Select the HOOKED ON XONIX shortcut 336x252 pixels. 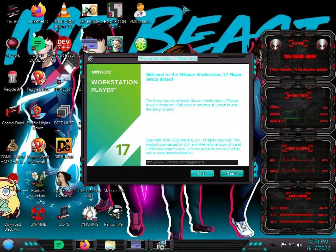click(x=115, y=16)
